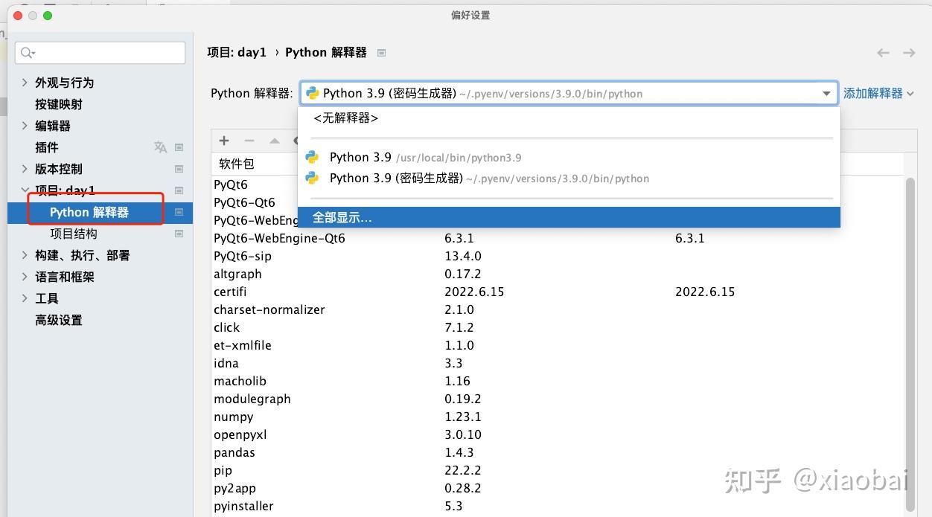Image resolution: width=932 pixels, height=517 pixels.
Task: Open the Python 解释器 dropdown
Action: coord(826,93)
